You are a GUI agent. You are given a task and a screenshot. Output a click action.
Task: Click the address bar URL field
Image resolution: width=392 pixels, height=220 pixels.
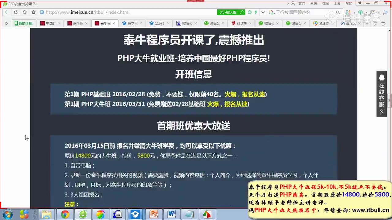click(x=127, y=12)
